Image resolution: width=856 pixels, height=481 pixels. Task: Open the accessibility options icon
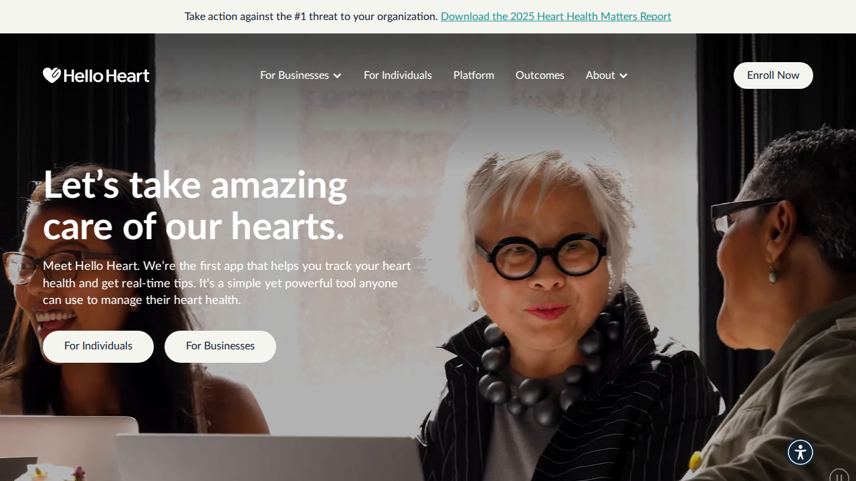click(x=800, y=452)
